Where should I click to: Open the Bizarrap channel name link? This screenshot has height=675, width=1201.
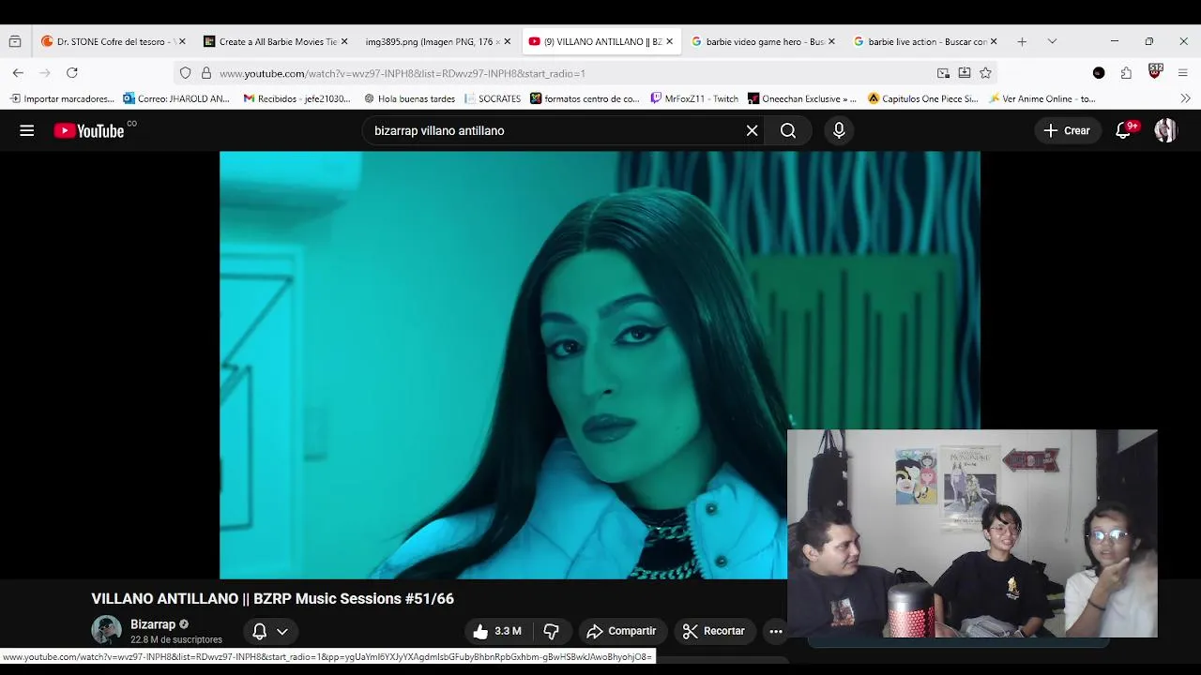(153, 624)
